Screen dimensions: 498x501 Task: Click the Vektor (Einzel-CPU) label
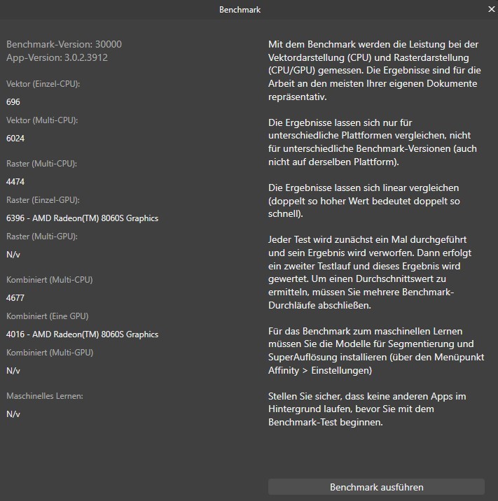click(43, 84)
